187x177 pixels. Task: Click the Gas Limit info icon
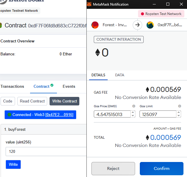click(180, 106)
